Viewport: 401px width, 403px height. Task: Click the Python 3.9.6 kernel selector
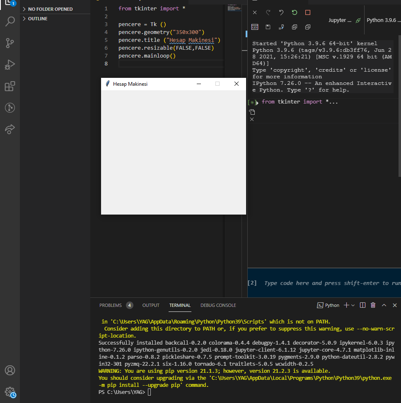(383, 20)
